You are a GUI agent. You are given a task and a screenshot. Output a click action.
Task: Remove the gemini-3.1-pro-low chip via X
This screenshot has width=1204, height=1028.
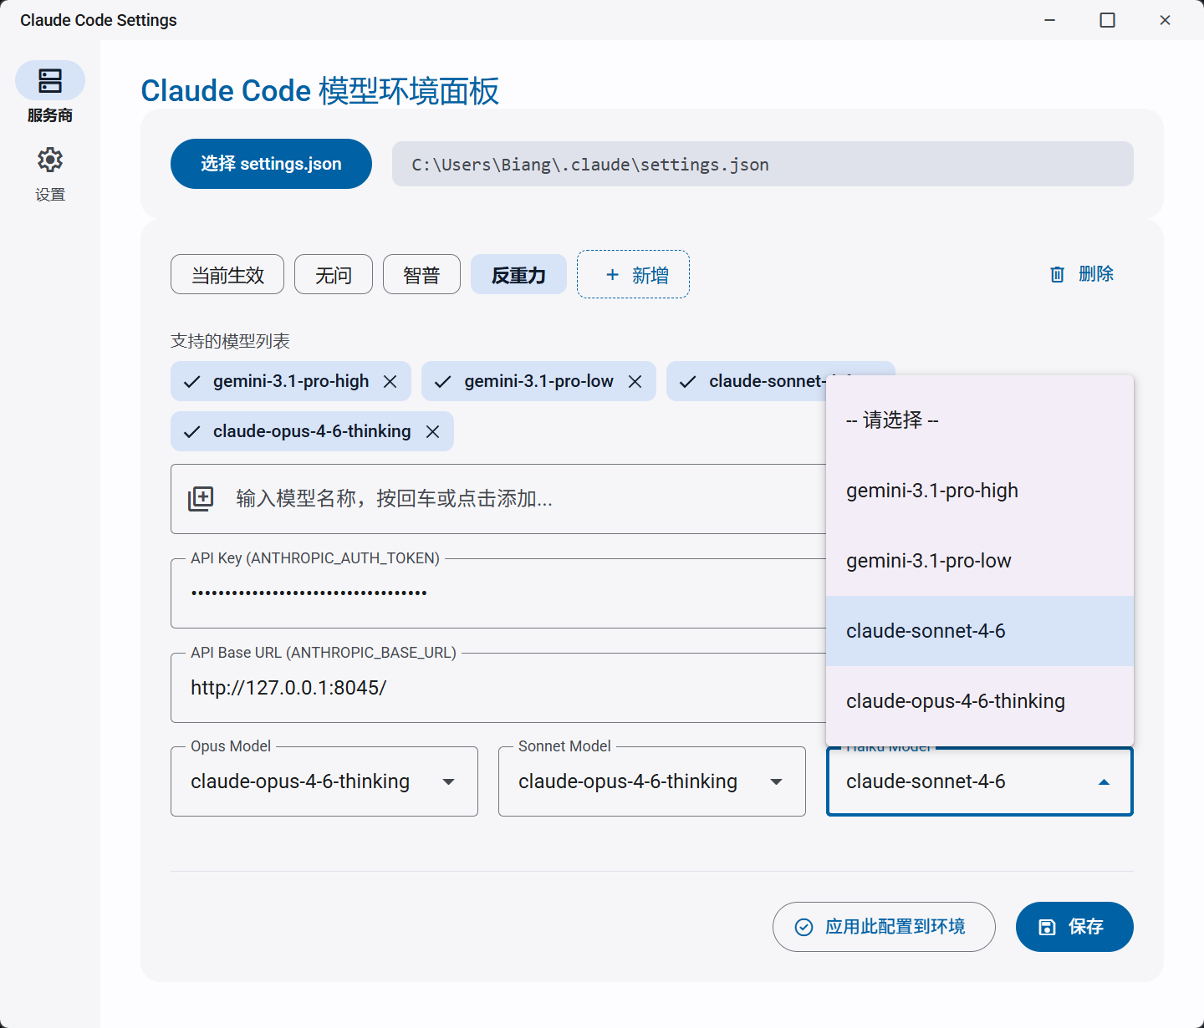(635, 381)
